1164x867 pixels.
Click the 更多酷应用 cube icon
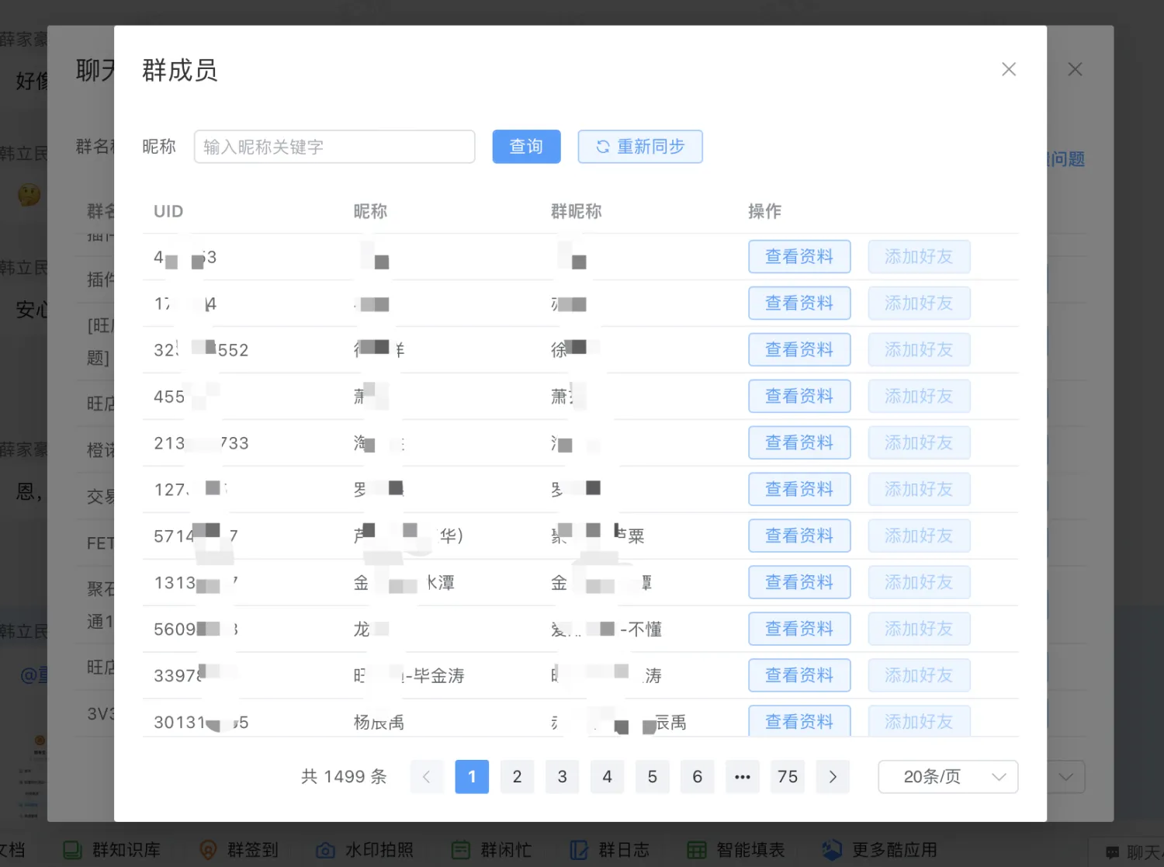click(x=832, y=850)
